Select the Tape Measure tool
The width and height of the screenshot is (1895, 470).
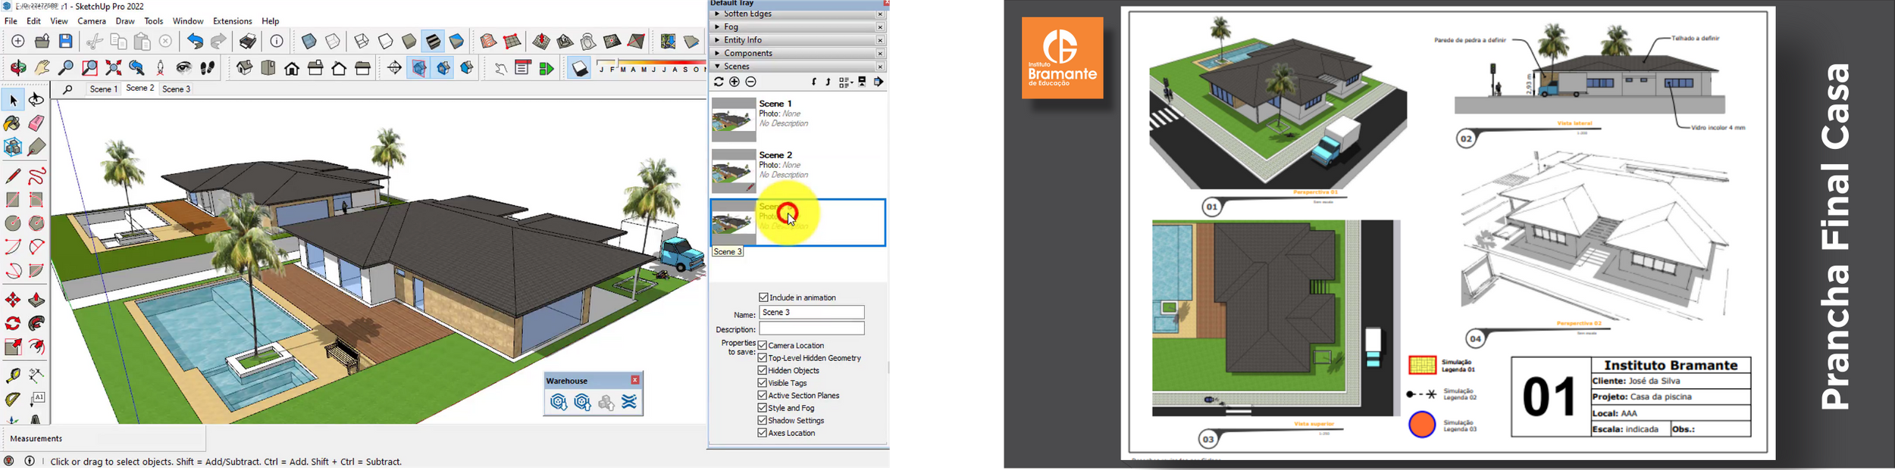tap(13, 375)
